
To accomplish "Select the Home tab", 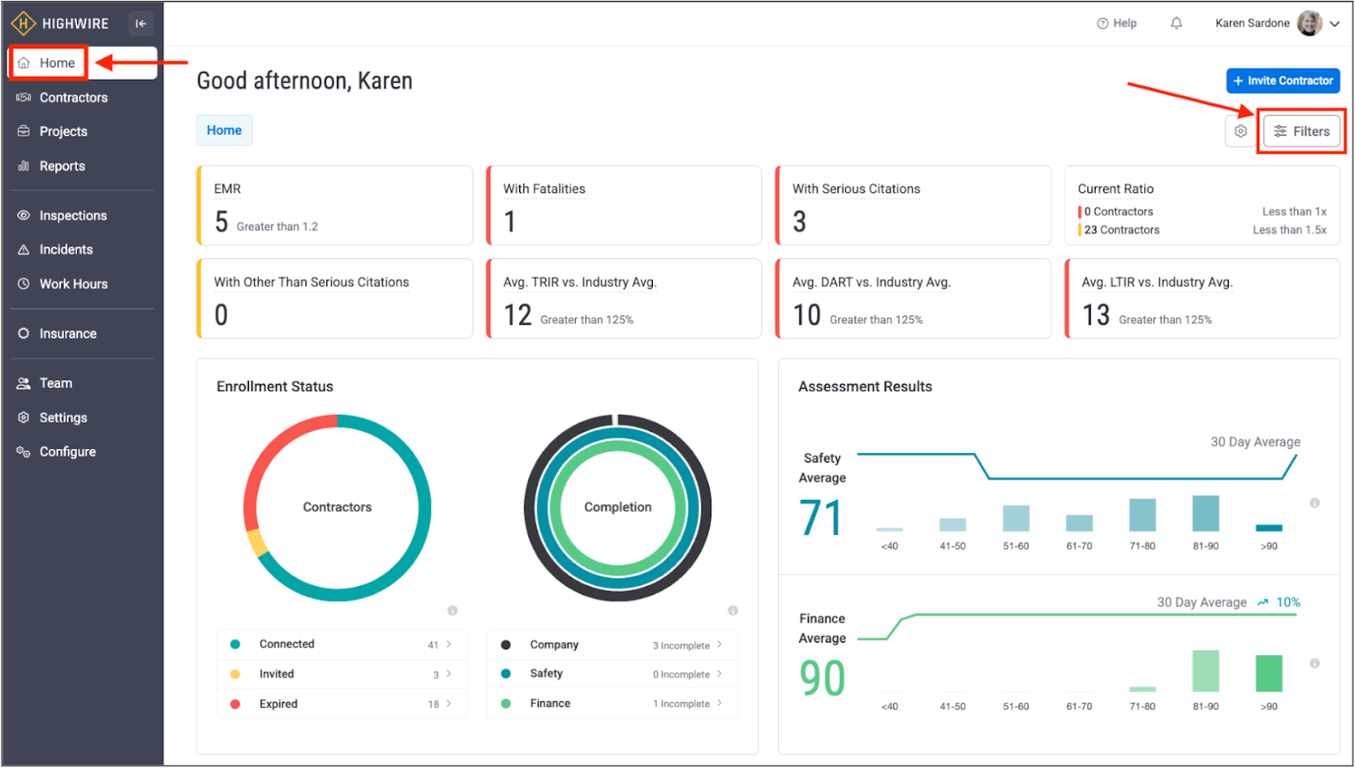I will (224, 130).
